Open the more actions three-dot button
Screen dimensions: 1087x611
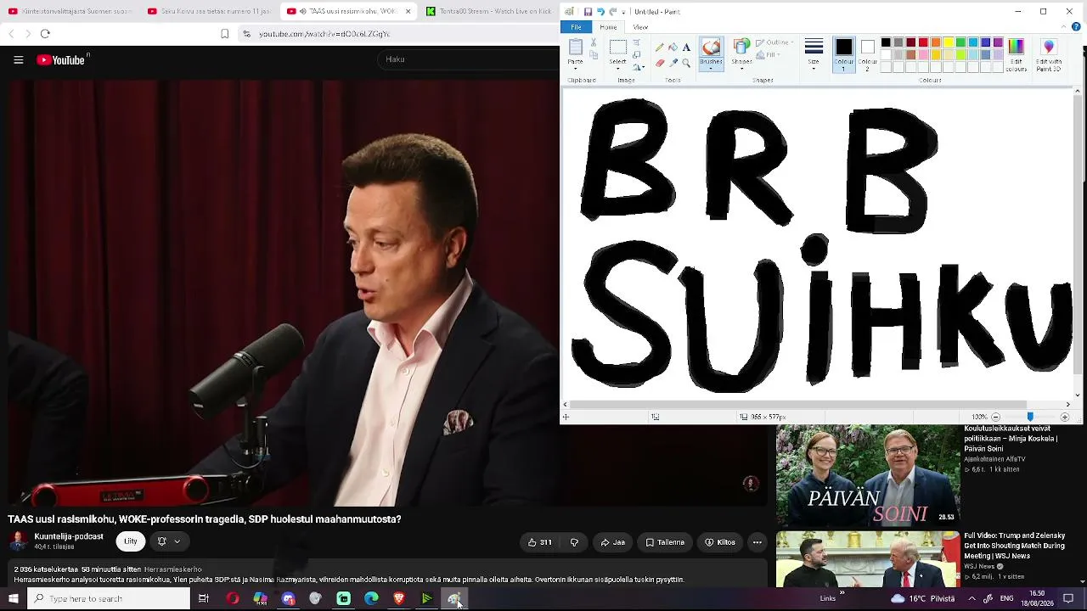pyautogui.click(x=757, y=542)
